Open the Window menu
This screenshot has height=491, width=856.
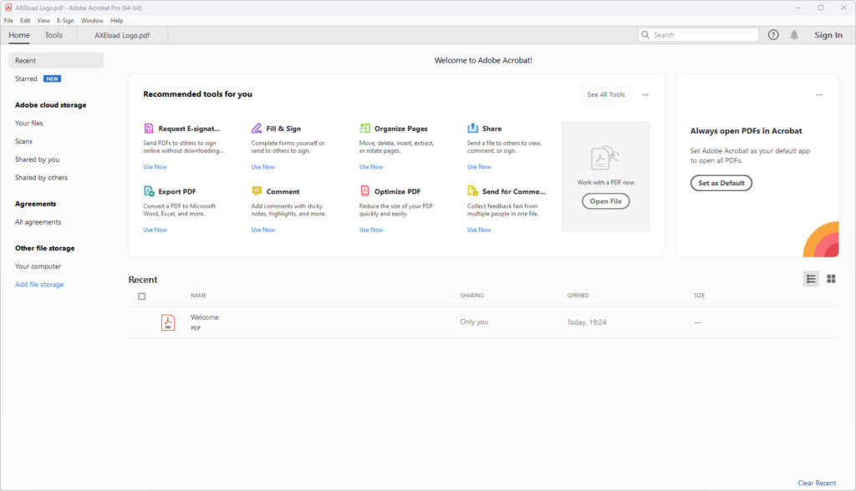92,21
